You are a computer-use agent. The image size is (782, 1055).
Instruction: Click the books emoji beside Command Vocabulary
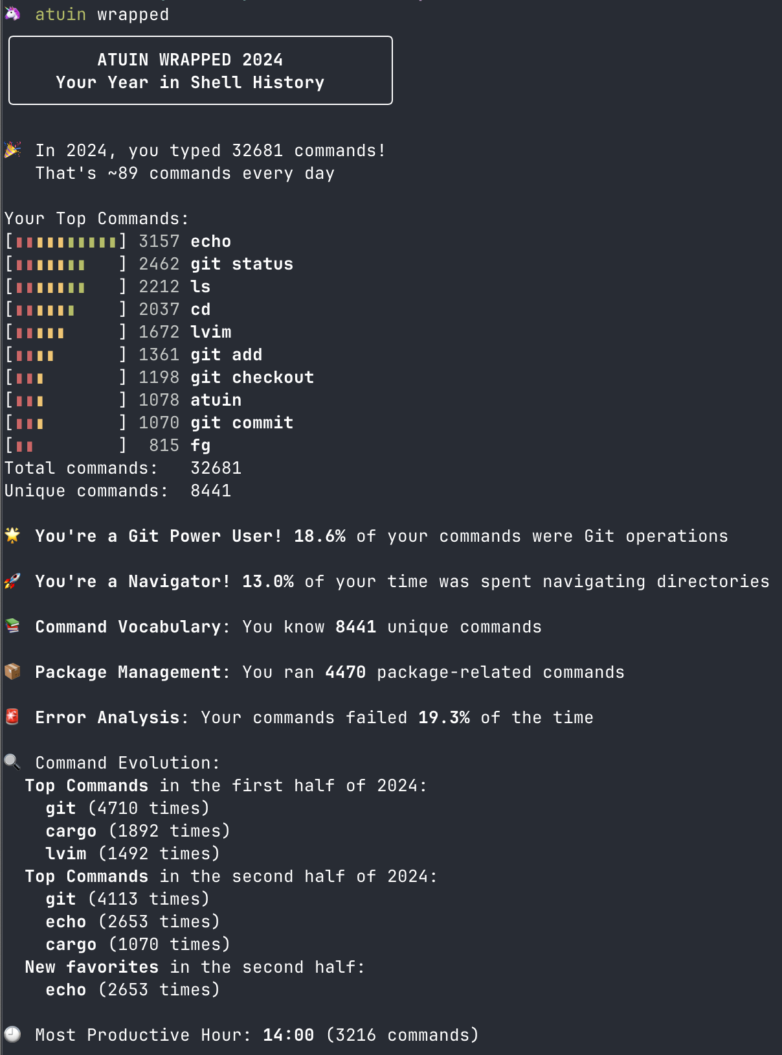12,626
